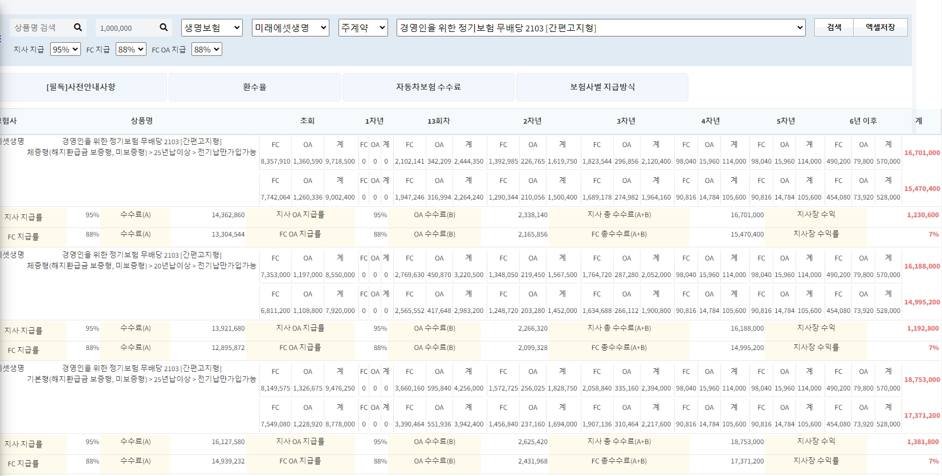Focus the 상품명 검색 input field
Image resolution: width=942 pixels, height=476 pixels.
click(41, 27)
